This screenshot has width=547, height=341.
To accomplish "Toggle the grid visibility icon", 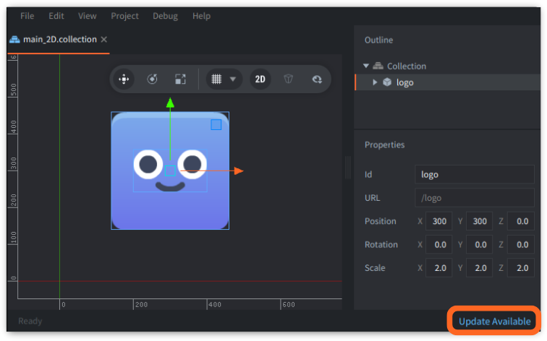I will pos(215,79).
